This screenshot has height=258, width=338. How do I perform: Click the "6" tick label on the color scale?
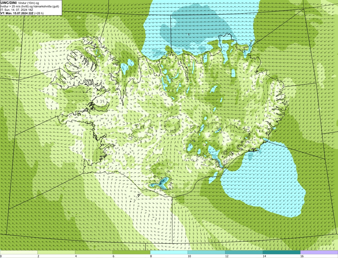click(x=114, y=256)
